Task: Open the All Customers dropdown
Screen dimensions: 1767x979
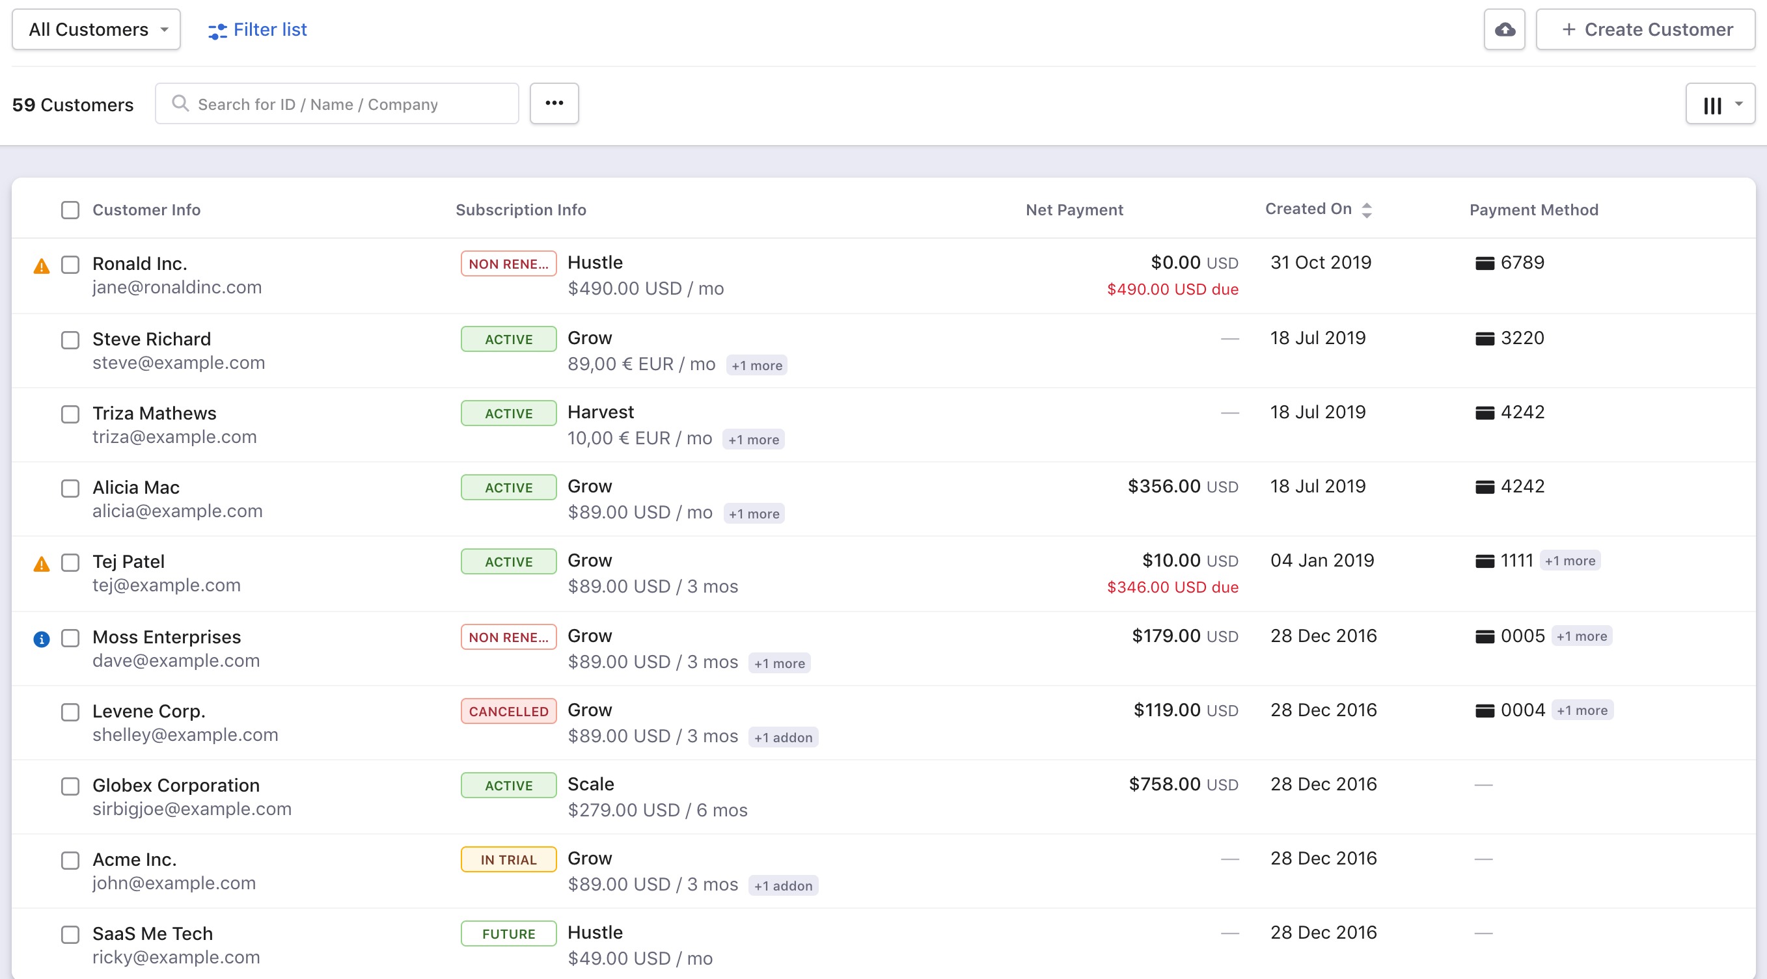Action: pos(96,29)
